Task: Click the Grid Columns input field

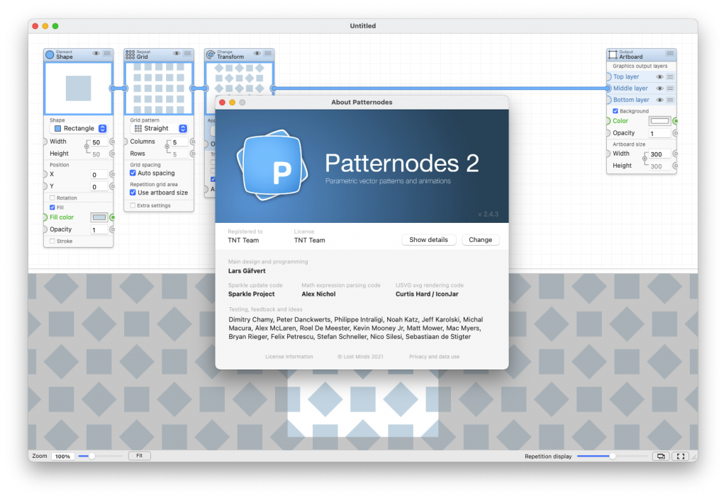Action: click(179, 142)
